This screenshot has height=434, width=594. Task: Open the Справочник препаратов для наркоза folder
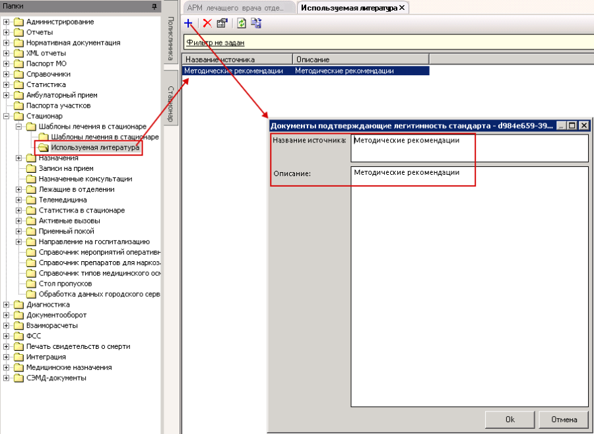point(99,263)
